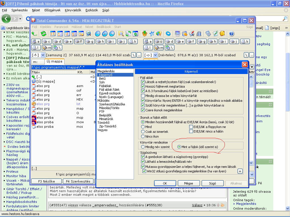Click the Firefox search magnifier icon

point(285,18)
